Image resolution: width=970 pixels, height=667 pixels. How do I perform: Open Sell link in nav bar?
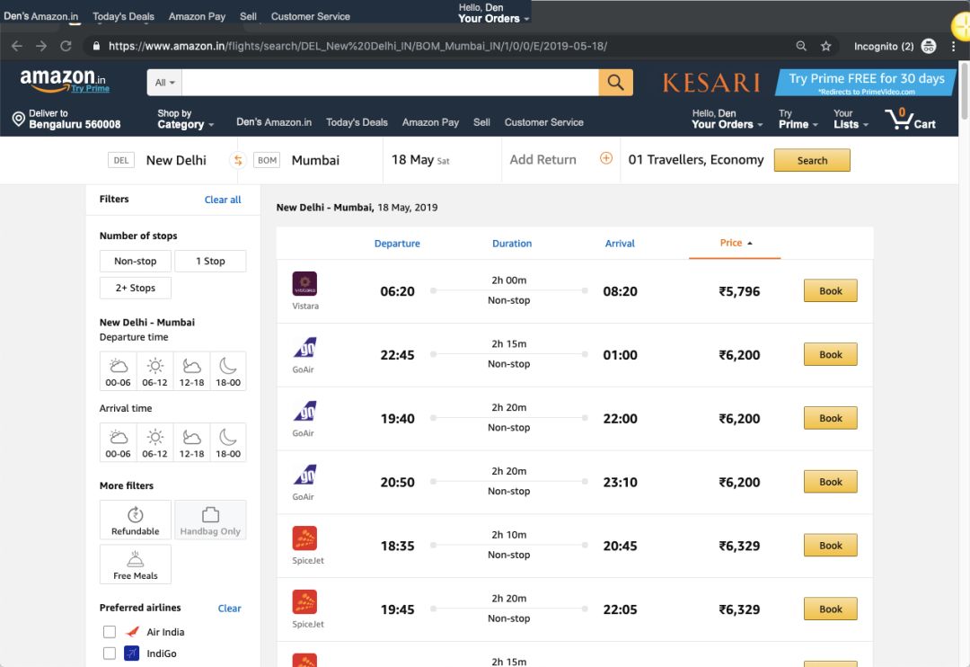[x=482, y=122]
